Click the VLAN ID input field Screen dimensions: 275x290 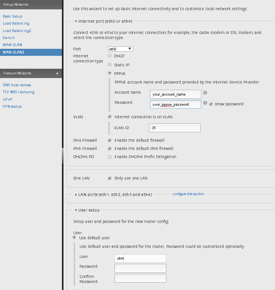[175, 128]
